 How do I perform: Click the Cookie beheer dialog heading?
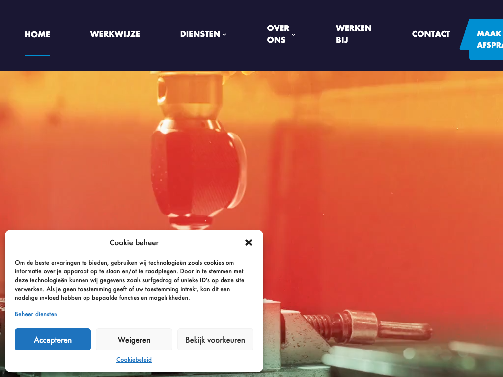(134, 242)
